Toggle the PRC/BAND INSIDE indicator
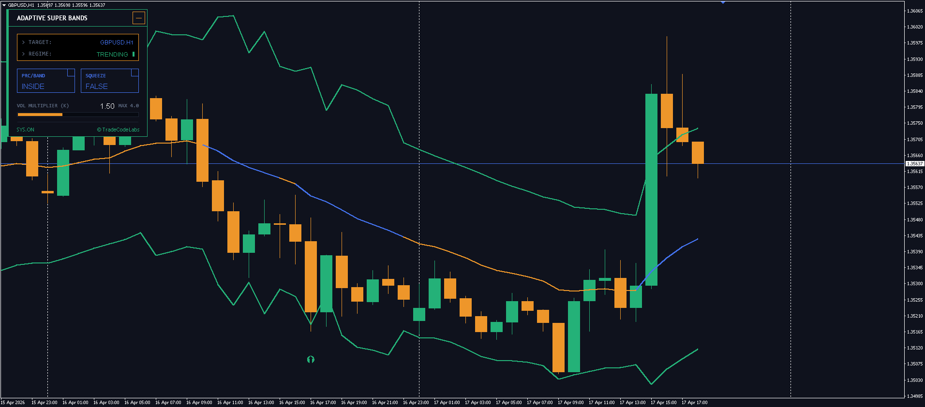 pos(33,87)
